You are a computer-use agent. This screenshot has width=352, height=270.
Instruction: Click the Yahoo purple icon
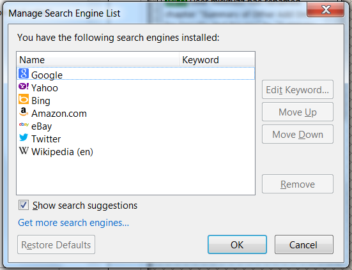pos(24,86)
